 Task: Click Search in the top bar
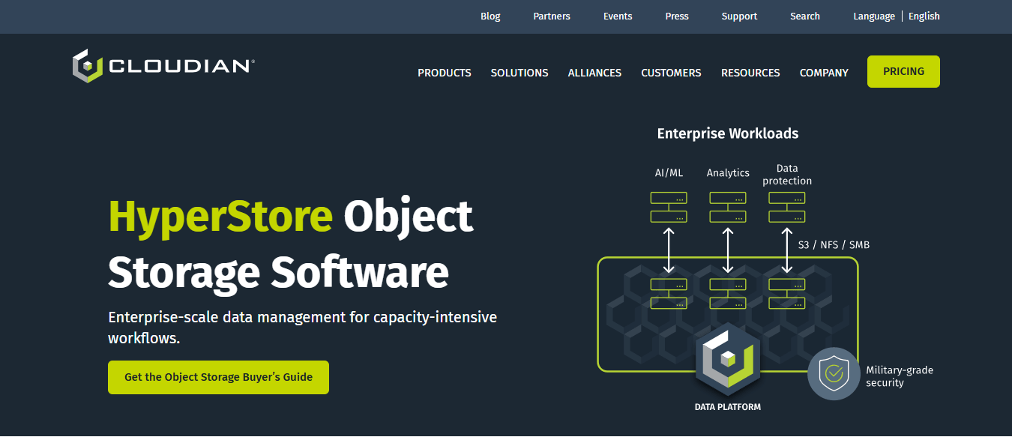pyautogui.click(x=804, y=16)
